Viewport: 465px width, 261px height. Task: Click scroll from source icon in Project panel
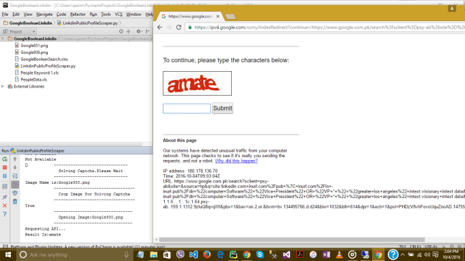(121, 31)
